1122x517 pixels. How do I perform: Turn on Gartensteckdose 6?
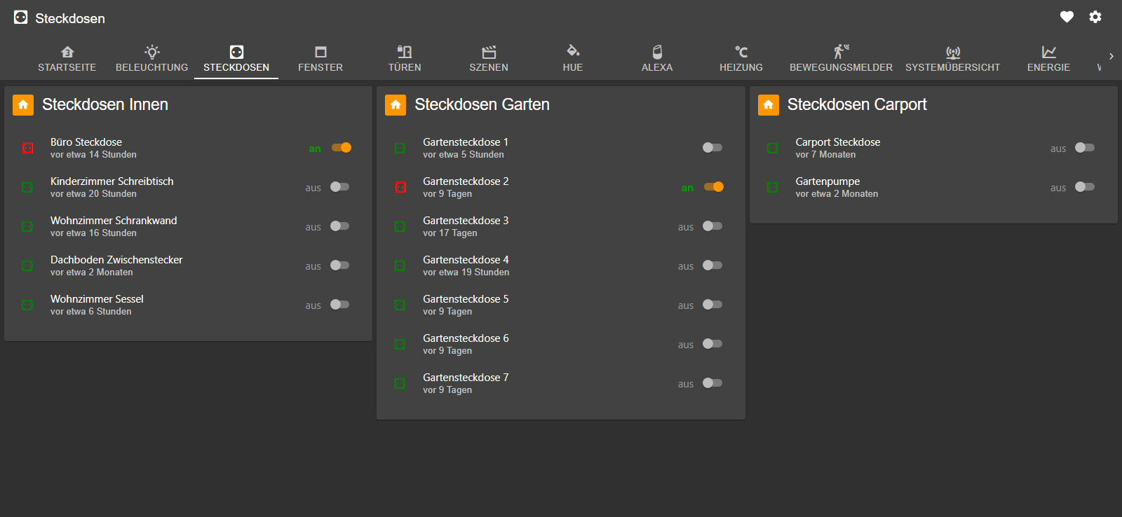(x=712, y=343)
